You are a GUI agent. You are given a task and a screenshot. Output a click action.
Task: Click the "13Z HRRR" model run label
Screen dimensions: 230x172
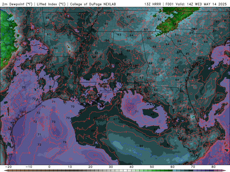click(153, 4)
